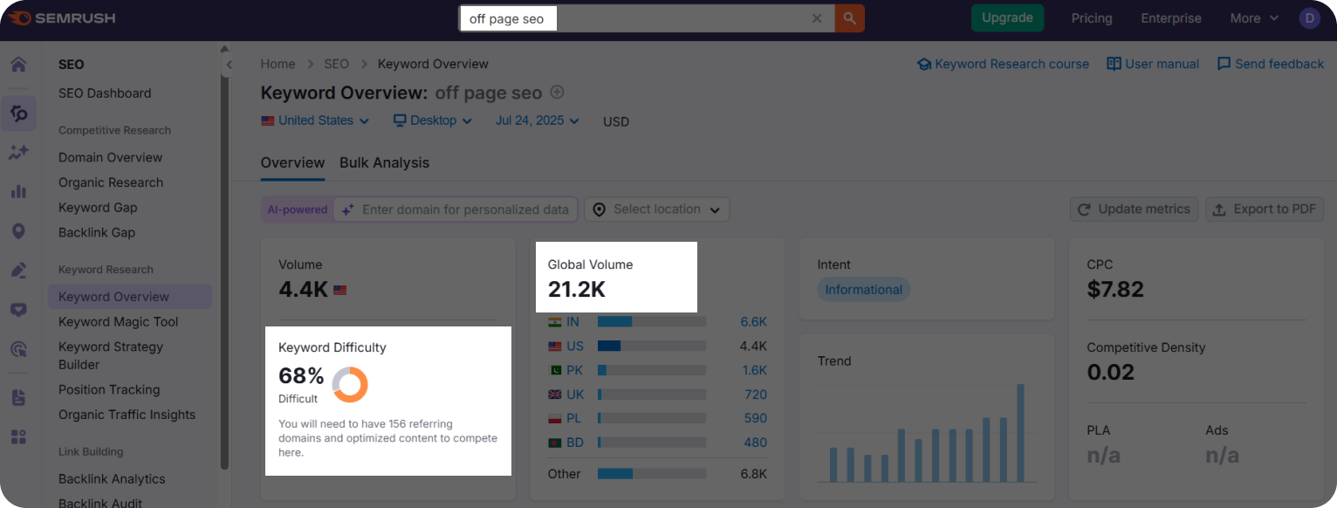Open the Desktop device dropdown

click(433, 120)
